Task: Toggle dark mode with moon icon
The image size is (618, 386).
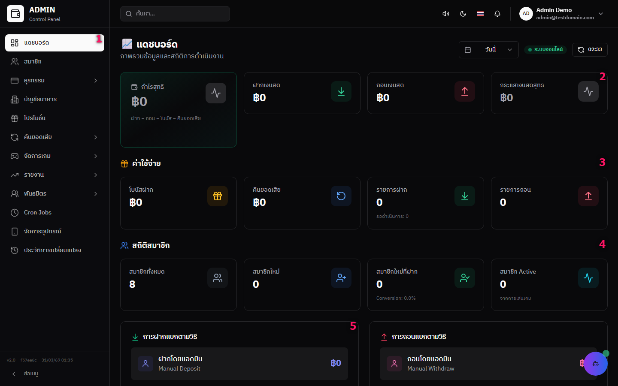Action: tap(463, 14)
